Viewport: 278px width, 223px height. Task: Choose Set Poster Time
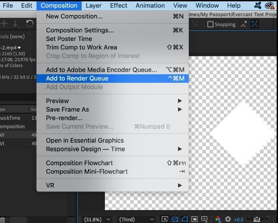(x=112, y=39)
